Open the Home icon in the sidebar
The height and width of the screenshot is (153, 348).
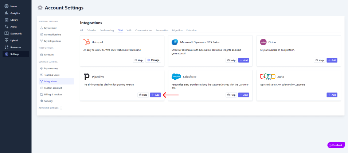pyautogui.click(x=7, y=6)
